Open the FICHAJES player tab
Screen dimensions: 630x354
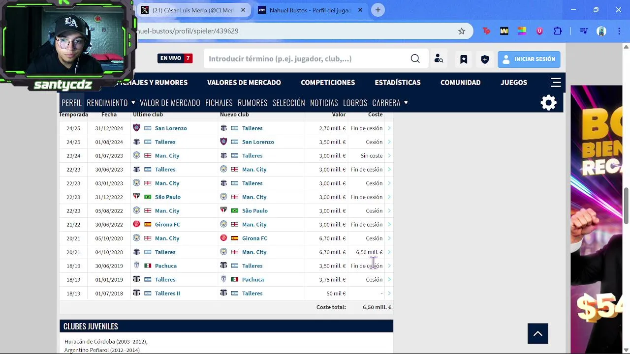[219, 103]
